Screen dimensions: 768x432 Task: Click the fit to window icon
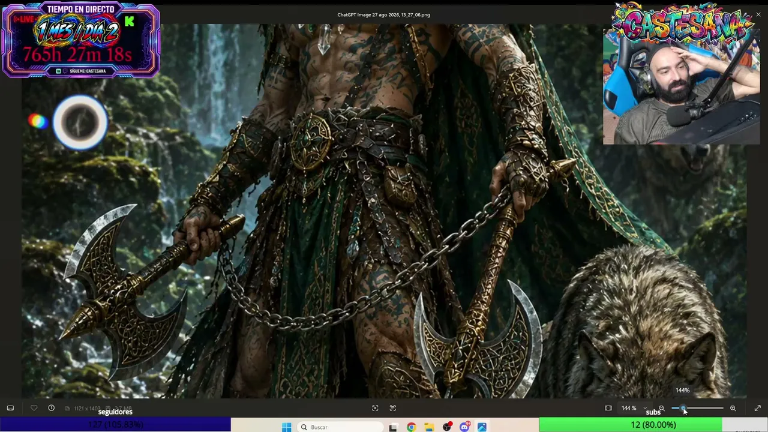click(608, 408)
